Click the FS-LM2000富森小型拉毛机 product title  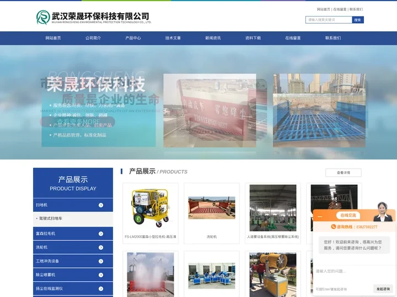click(x=151, y=237)
